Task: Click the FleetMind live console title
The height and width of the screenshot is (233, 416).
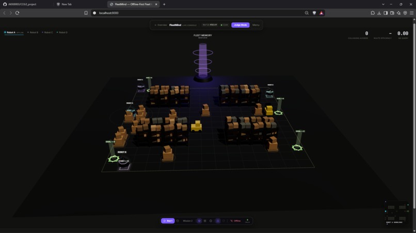Action: 183,25
